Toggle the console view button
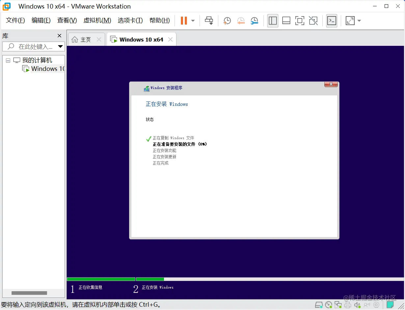 pos(332,20)
